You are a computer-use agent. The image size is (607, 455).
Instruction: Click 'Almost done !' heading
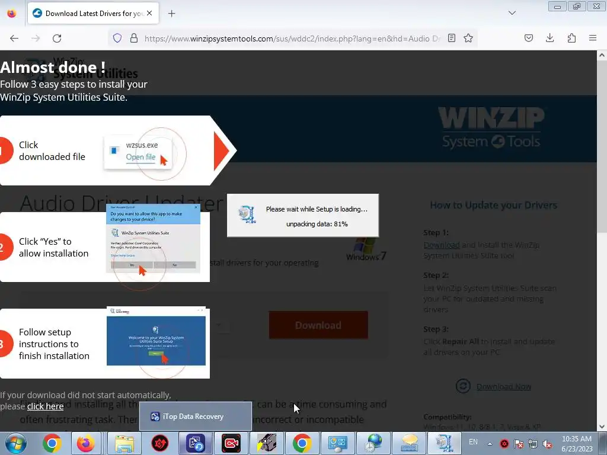(53, 67)
